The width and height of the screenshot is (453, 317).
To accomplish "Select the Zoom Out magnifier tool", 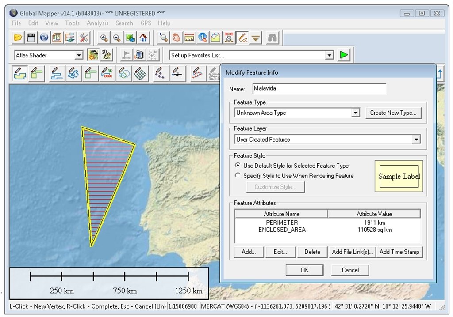I will tap(117, 38).
